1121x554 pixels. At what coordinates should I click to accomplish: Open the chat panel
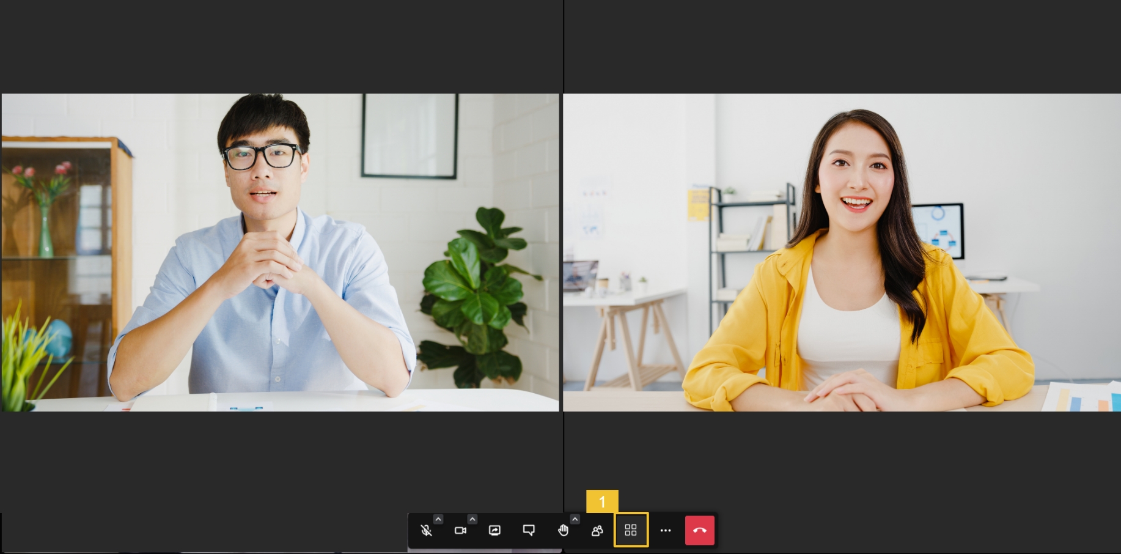(529, 530)
